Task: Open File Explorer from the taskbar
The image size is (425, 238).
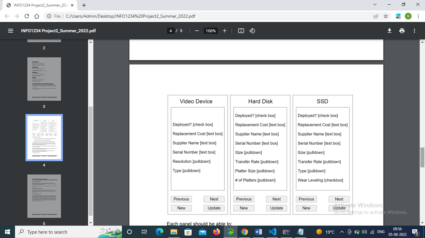Action: point(174,232)
